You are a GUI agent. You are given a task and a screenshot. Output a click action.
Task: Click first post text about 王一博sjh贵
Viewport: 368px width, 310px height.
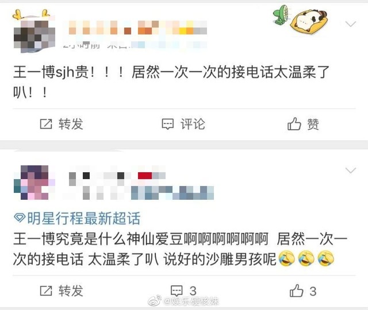click(x=171, y=82)
